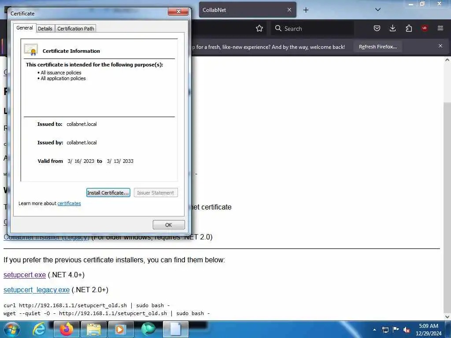Open the Windows Start menu
451x338 pixels.
tap(11, 329)
